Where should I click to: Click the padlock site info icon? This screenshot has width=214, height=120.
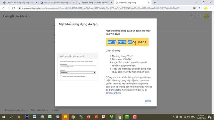[20, 8]
